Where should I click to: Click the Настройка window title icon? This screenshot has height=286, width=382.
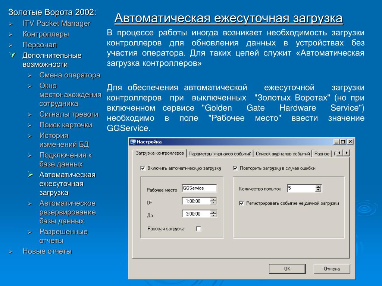(x=133, y=142)
